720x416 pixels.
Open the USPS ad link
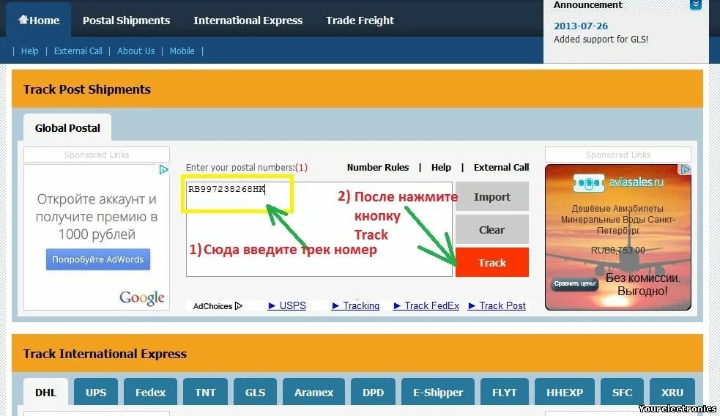(x=287, y=306)
